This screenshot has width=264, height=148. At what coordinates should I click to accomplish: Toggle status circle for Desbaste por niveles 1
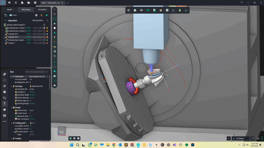point(44,28)
